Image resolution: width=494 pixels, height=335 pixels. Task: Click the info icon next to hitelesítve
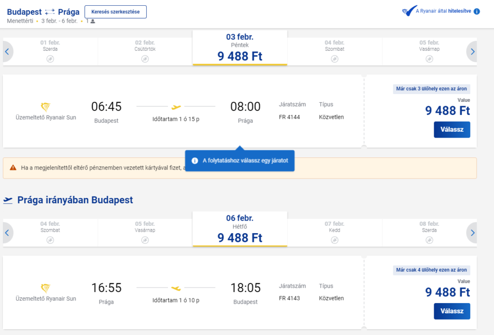477,12
